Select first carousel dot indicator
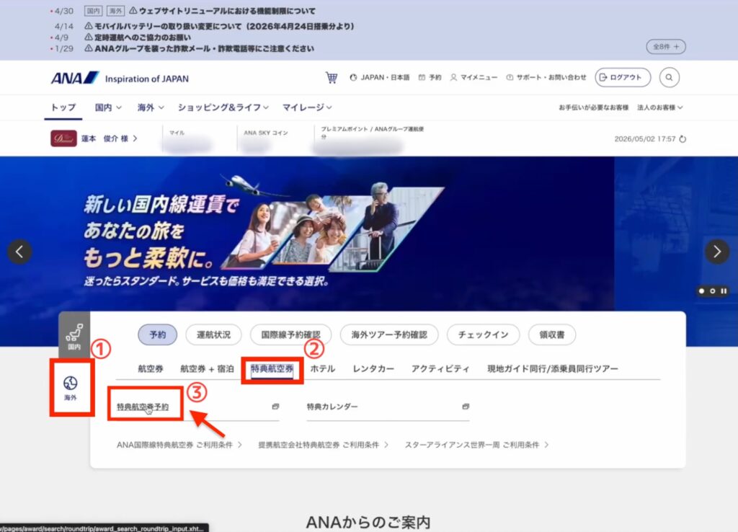This screenshot has width=738, height=532. tap(702, 291)
